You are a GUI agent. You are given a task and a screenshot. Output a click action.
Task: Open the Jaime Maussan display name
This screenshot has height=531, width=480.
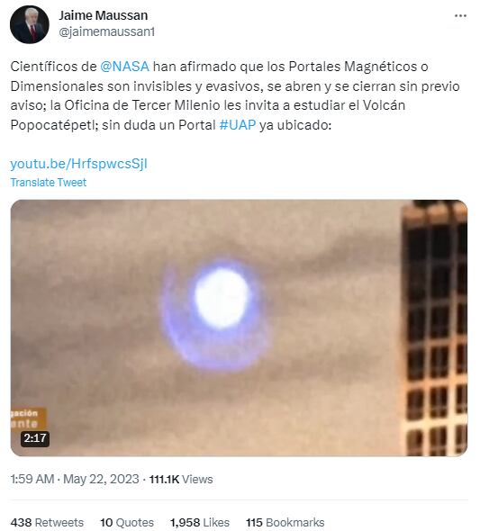point(104,15)
